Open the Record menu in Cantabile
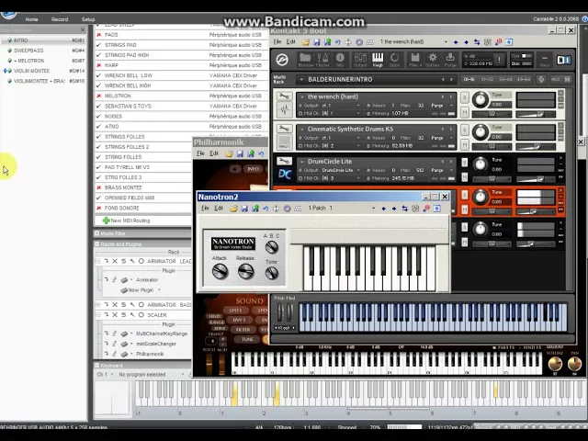This screenshot has height=441, width=588. [x=60, y=19]
